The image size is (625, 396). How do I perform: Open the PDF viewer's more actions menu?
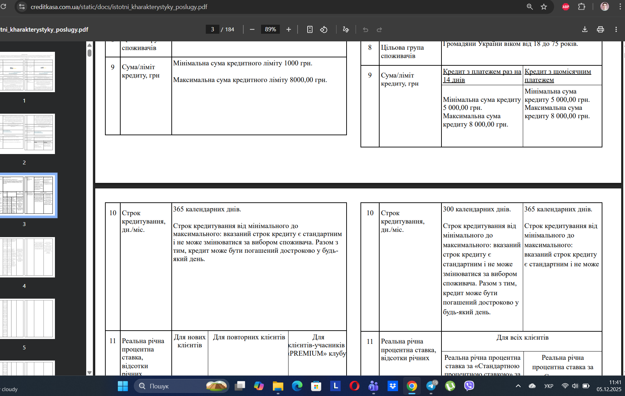pos(616,30)
